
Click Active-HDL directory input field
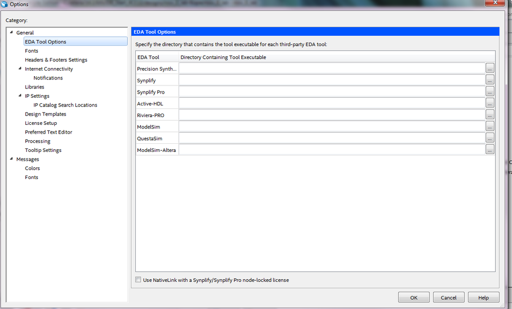332,103
